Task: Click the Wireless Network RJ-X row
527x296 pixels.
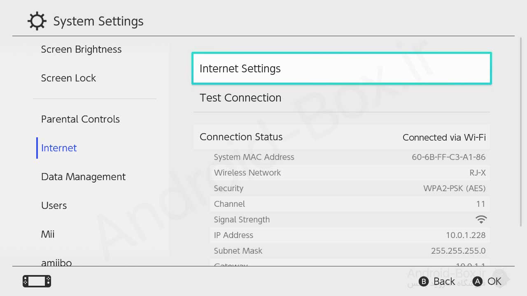Action: [350, 173]
